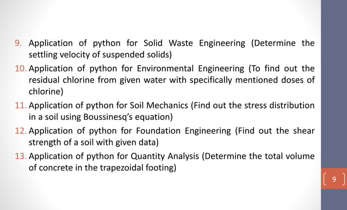This screenshot has width=347, height=210.
Task: Click list number 13 marker
Action: tap(21, 156)
